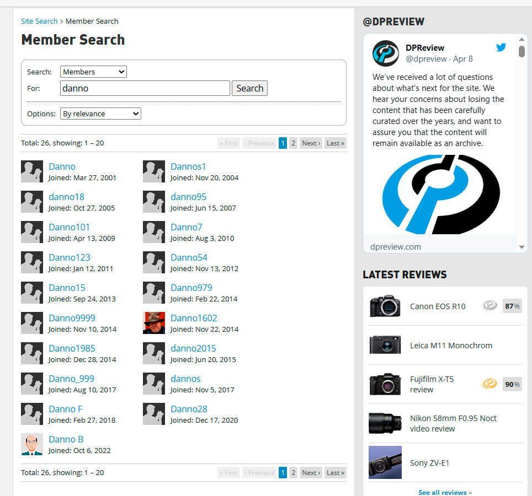
Task: Click the See all reviews link
Action: [445, 492]
